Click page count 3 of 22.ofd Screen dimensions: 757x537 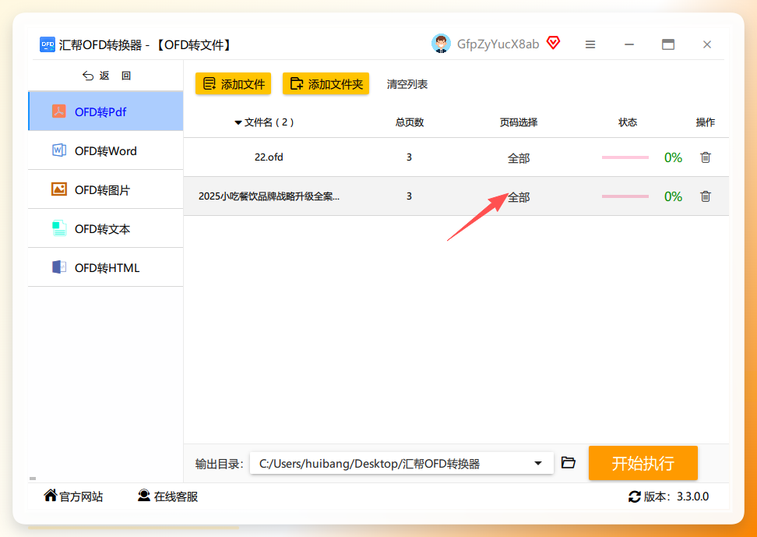point(410,157)
